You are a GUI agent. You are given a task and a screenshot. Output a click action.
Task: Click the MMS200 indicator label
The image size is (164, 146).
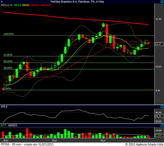click(x=46, y=5)
